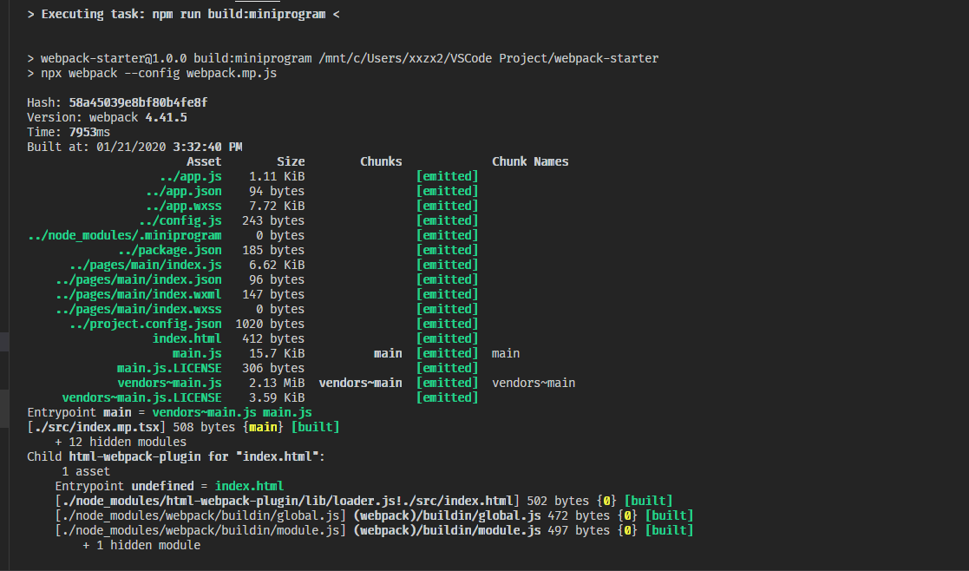Click the asset main.js.LICENSE
The image size is (969, 571).
click(x=169, y=369)
